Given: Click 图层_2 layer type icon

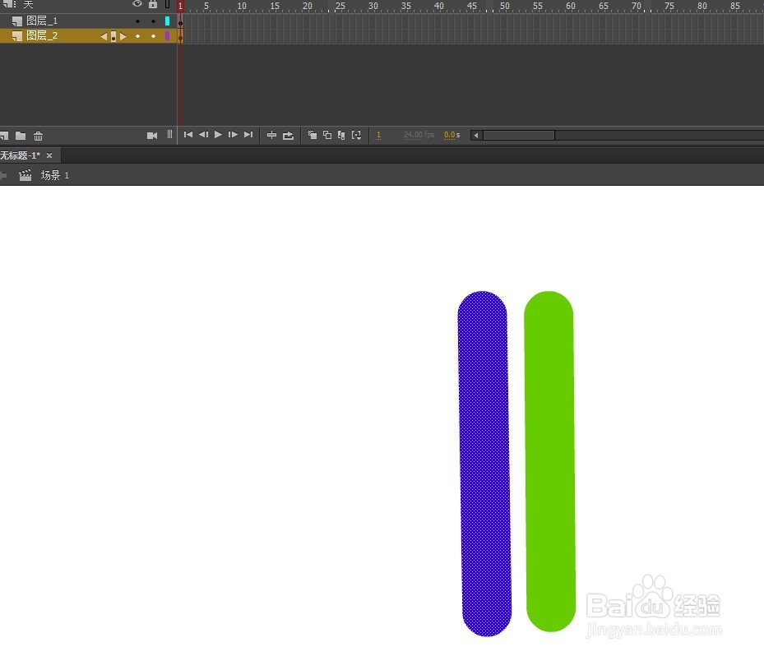Looking at the screenshot, I should [17, 36].
